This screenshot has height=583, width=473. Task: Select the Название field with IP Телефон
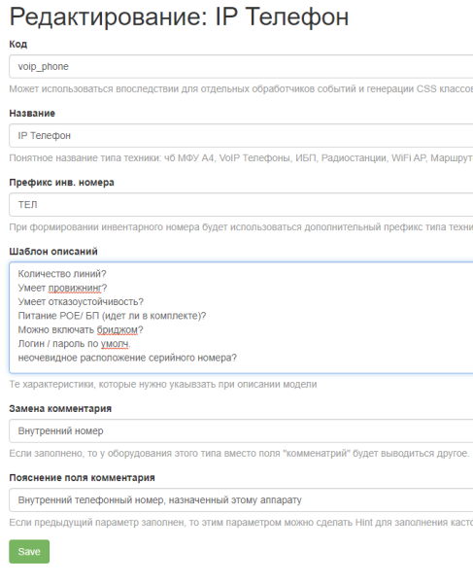click(x=241, y=136)
